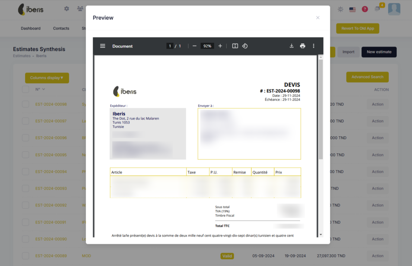Create a New estimate

tap(379, 52)
